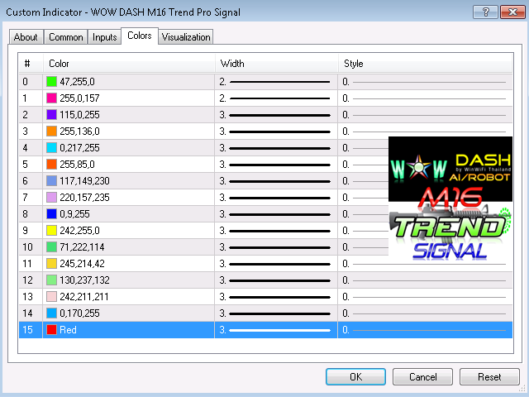
Task: Click the help question mark button
Action: coord(485,12)
